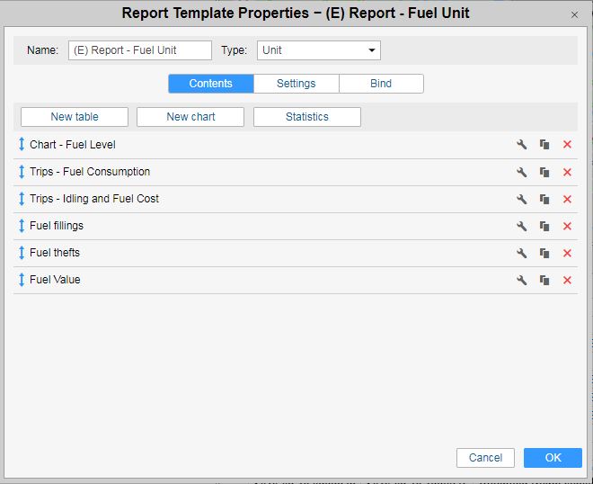Open the Type dropdown showing Unit
The height and width of the screenshot is (484, 593).
[x=319, y=50]
